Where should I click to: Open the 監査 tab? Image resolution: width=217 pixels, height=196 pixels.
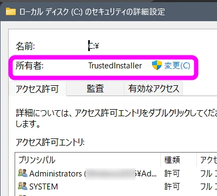[x=95, y=88]
